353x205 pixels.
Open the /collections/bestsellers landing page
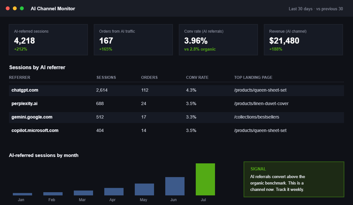[x=257, y=117]
